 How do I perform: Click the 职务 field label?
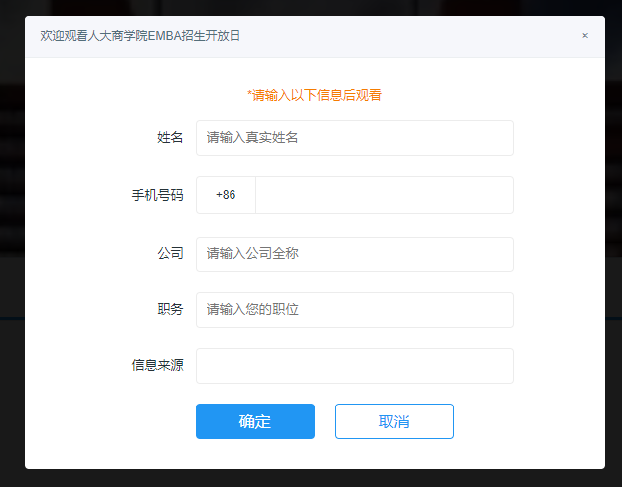[170, 310]
